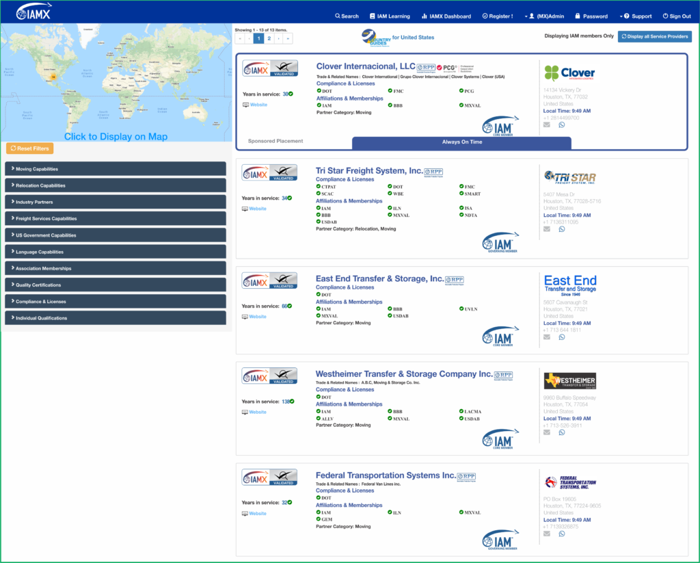
Task: Open WhatsApp icon for Federal Transportation Systems
Action: 562,534
